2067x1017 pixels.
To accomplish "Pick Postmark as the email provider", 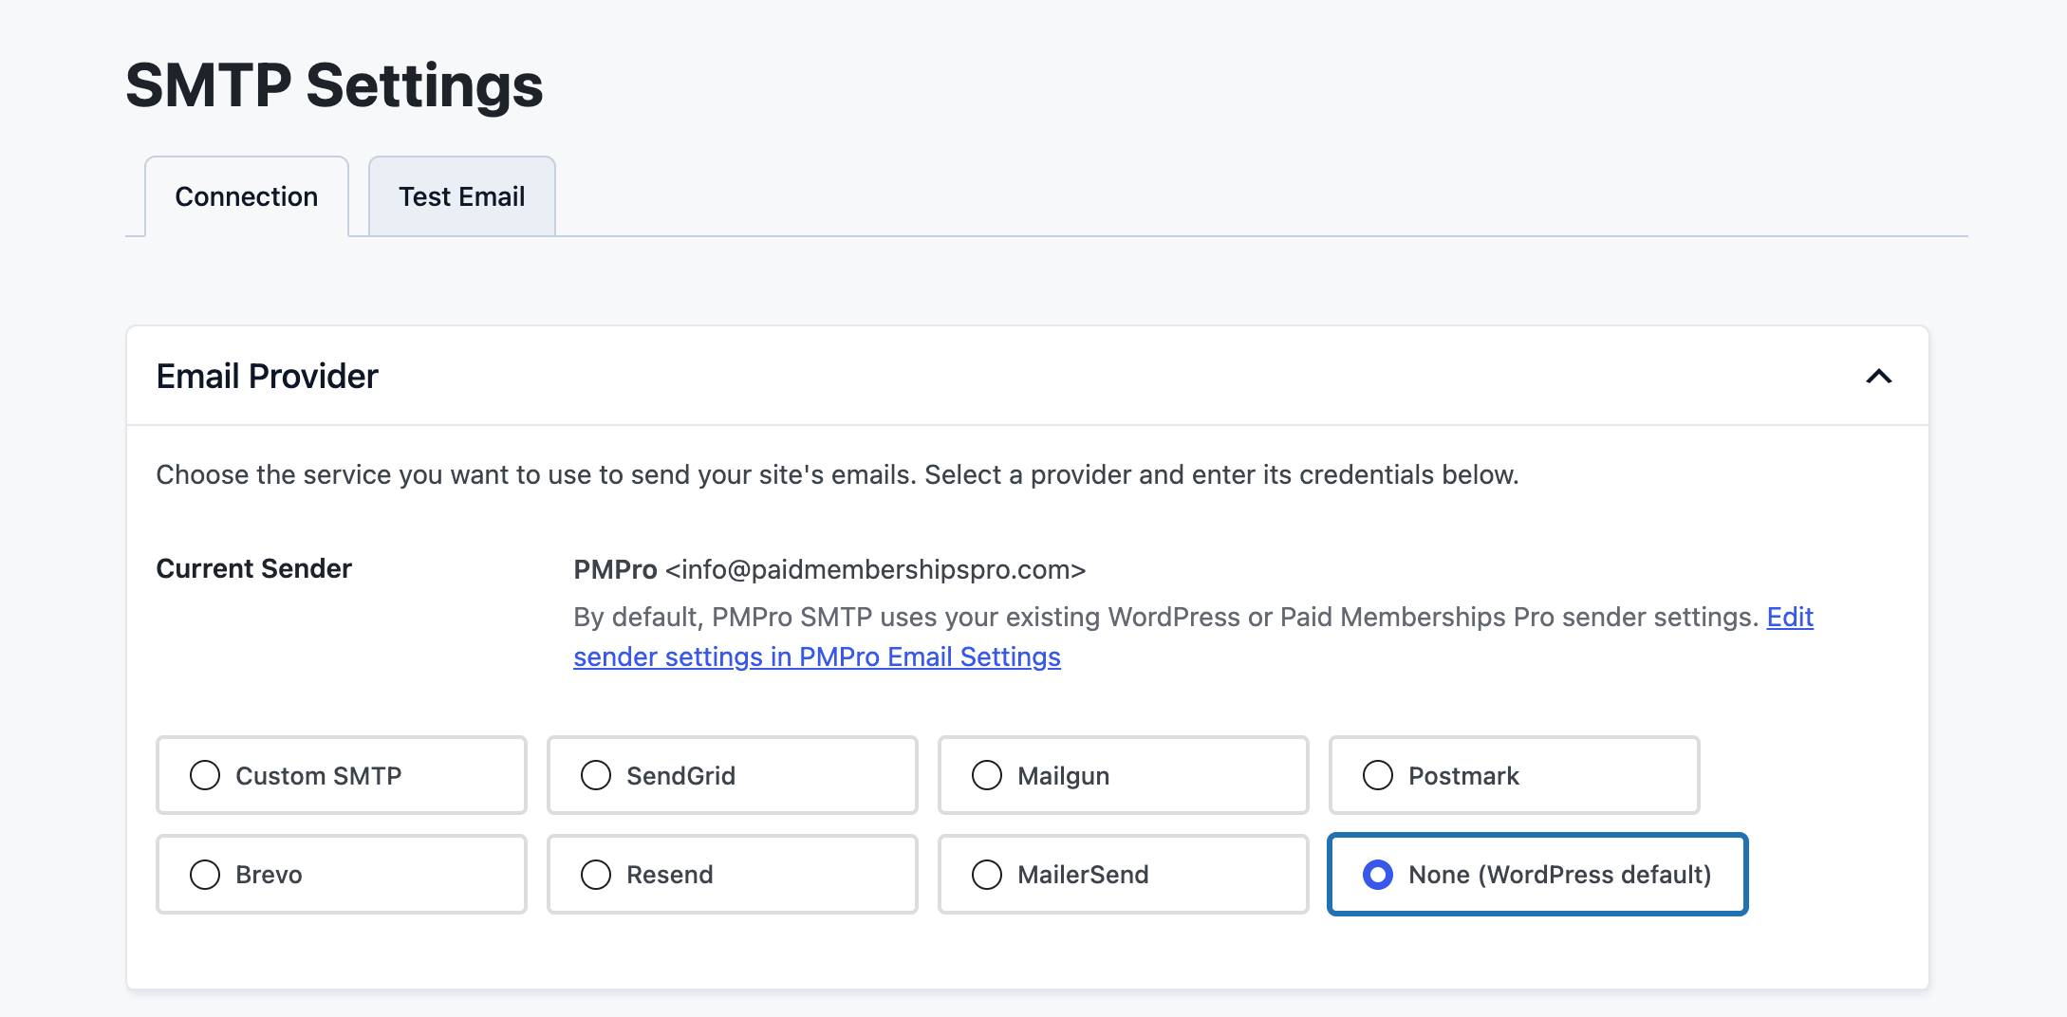I will (x=1515, y=775).
